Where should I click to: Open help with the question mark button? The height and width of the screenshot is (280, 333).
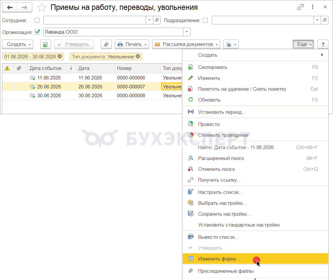click(323, 45)
